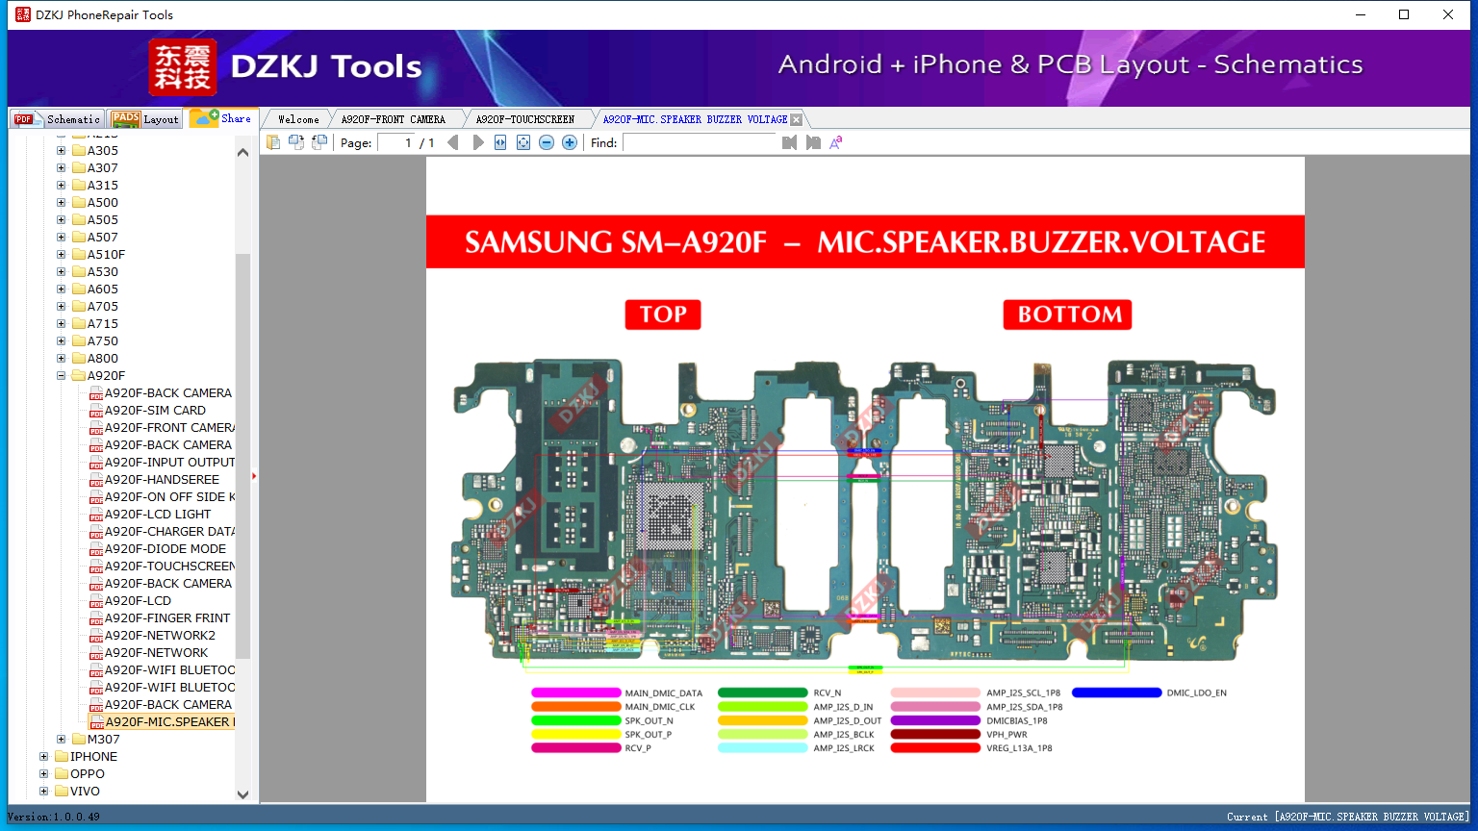Click the PDF icon next to A920F-NETWORK2
The width and height of the screenshot is (1478, 831).
point(96,636)
